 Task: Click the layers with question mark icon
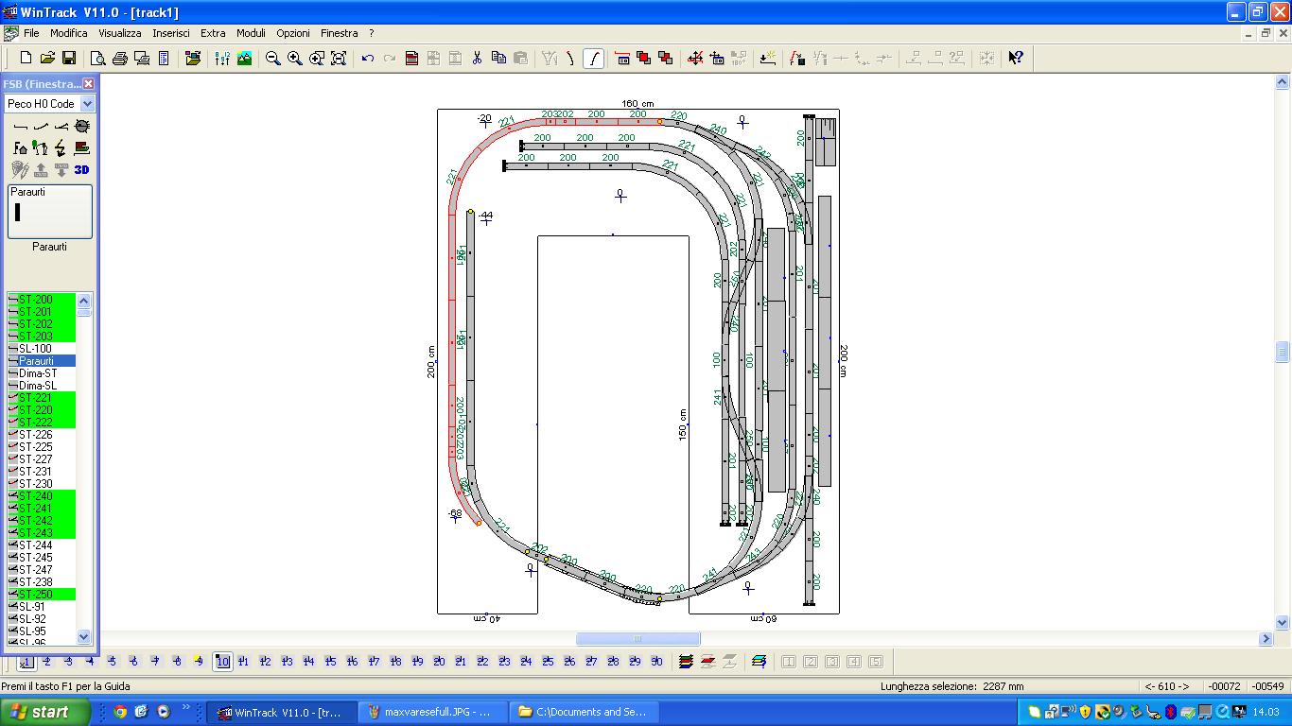click(x=759, y=662)
